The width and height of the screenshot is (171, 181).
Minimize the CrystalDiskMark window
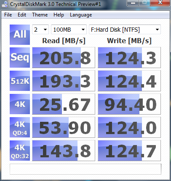click(x=133, y=3)
